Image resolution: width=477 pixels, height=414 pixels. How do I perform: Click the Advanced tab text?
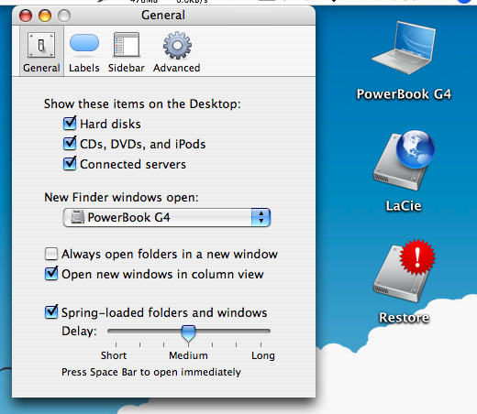point(177,68)
